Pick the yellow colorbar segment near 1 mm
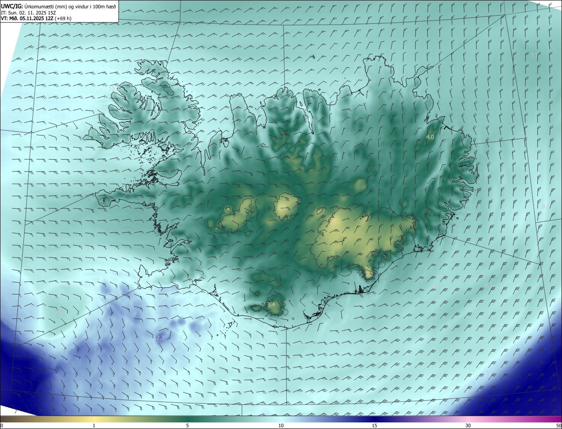 (x=94, y=419)
